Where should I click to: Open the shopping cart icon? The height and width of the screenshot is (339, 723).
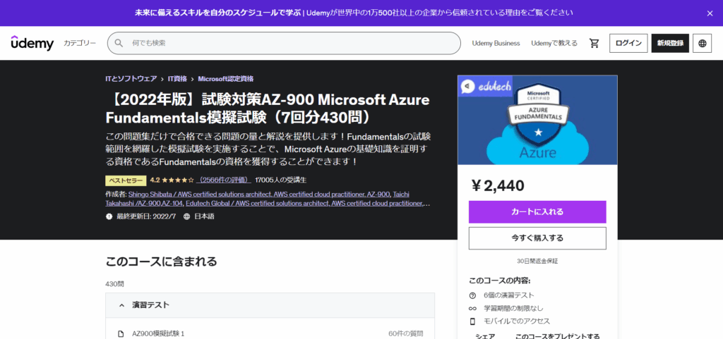pos(594,43)
